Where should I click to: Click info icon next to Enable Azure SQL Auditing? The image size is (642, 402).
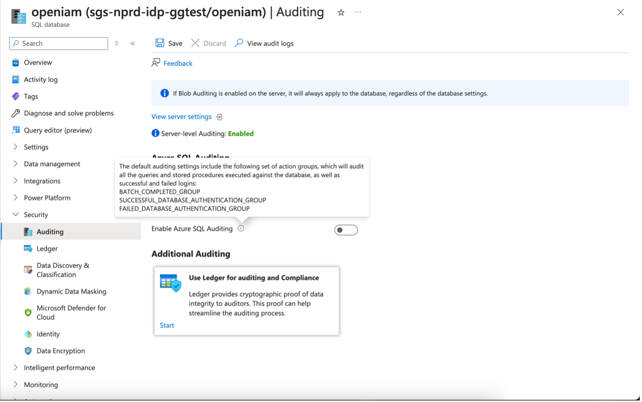[x=241, y=229]
